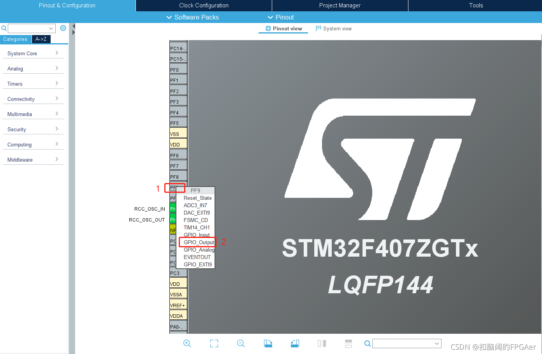Switch to Pinout view
This screenshot has width=542, height=354.
[x=283, y=28]
